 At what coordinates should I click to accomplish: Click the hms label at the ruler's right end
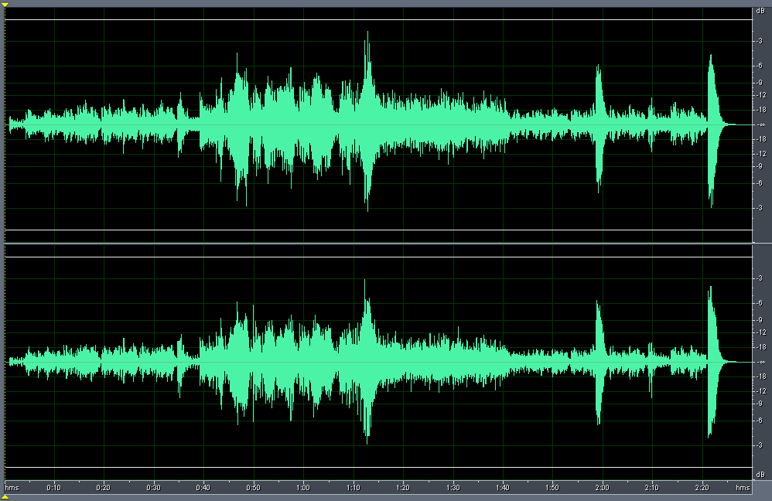[743, 488]
